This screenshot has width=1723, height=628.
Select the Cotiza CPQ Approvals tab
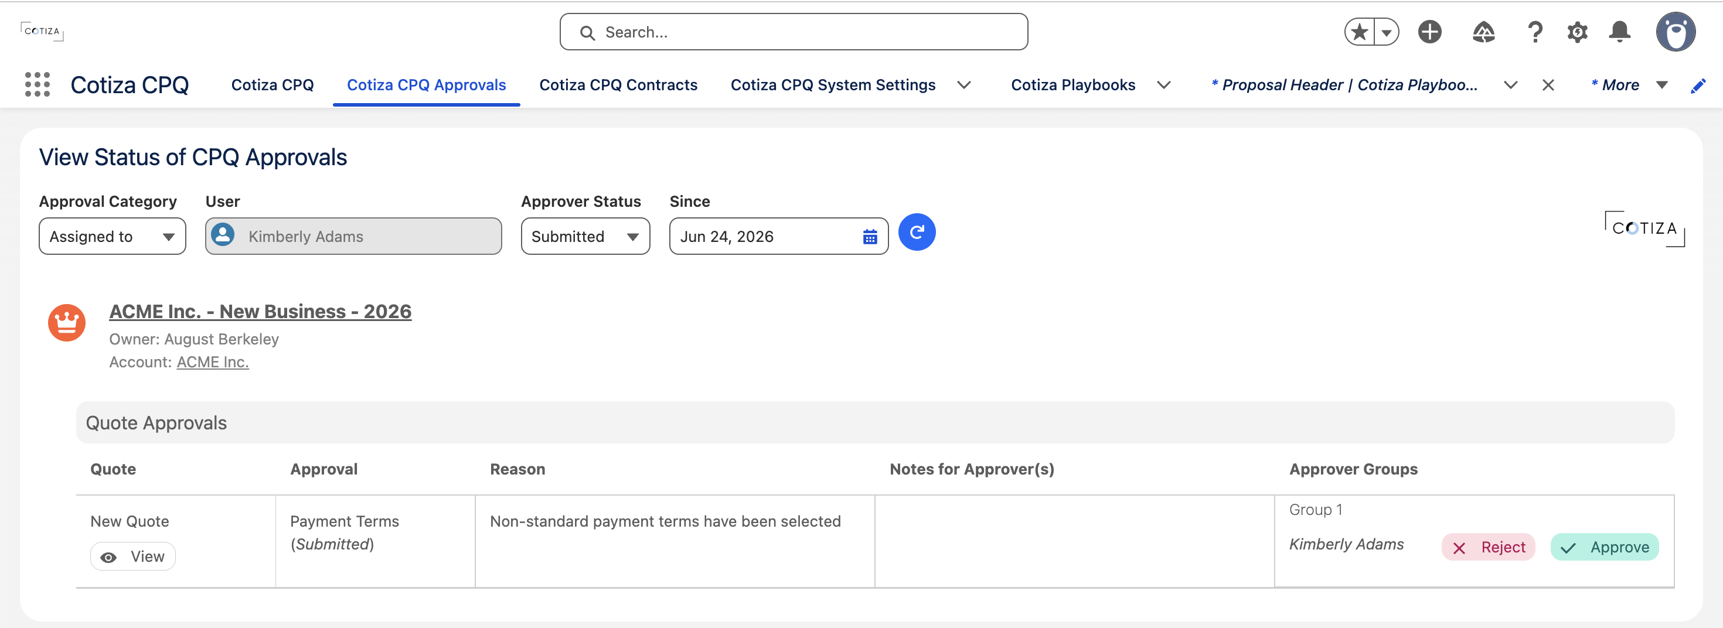(426, 85)
